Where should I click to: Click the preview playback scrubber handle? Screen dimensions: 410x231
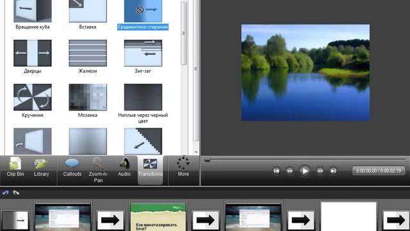pyautogui.click(x=207, y=160)
